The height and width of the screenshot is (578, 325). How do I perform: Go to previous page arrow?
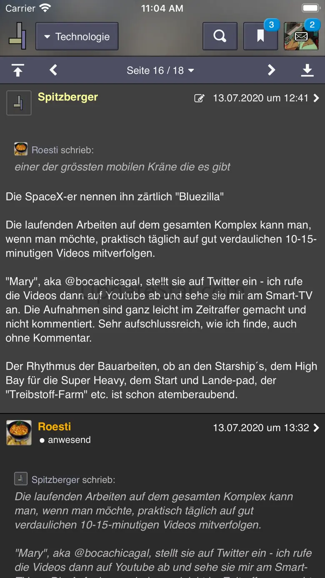(53, 70)
